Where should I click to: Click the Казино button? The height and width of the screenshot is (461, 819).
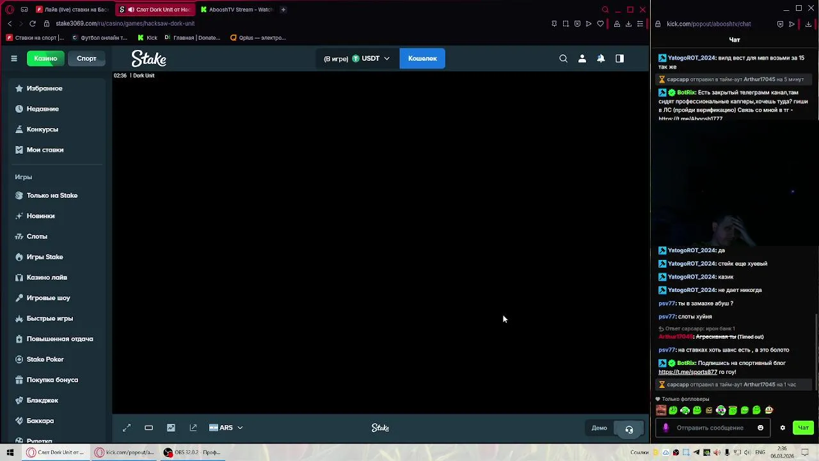45,58
